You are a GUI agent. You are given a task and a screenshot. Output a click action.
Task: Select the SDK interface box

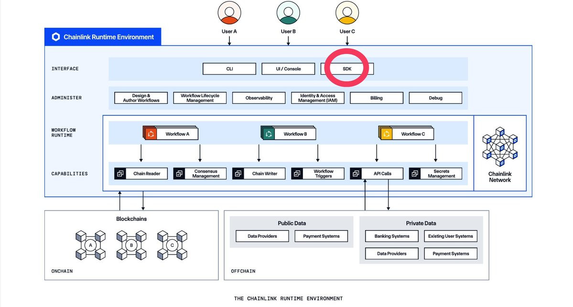[347, 69]
